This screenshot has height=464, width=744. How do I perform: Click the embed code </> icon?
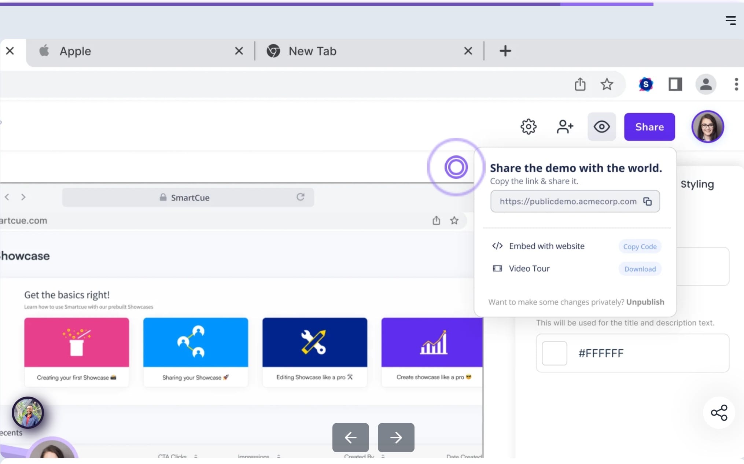497,246
